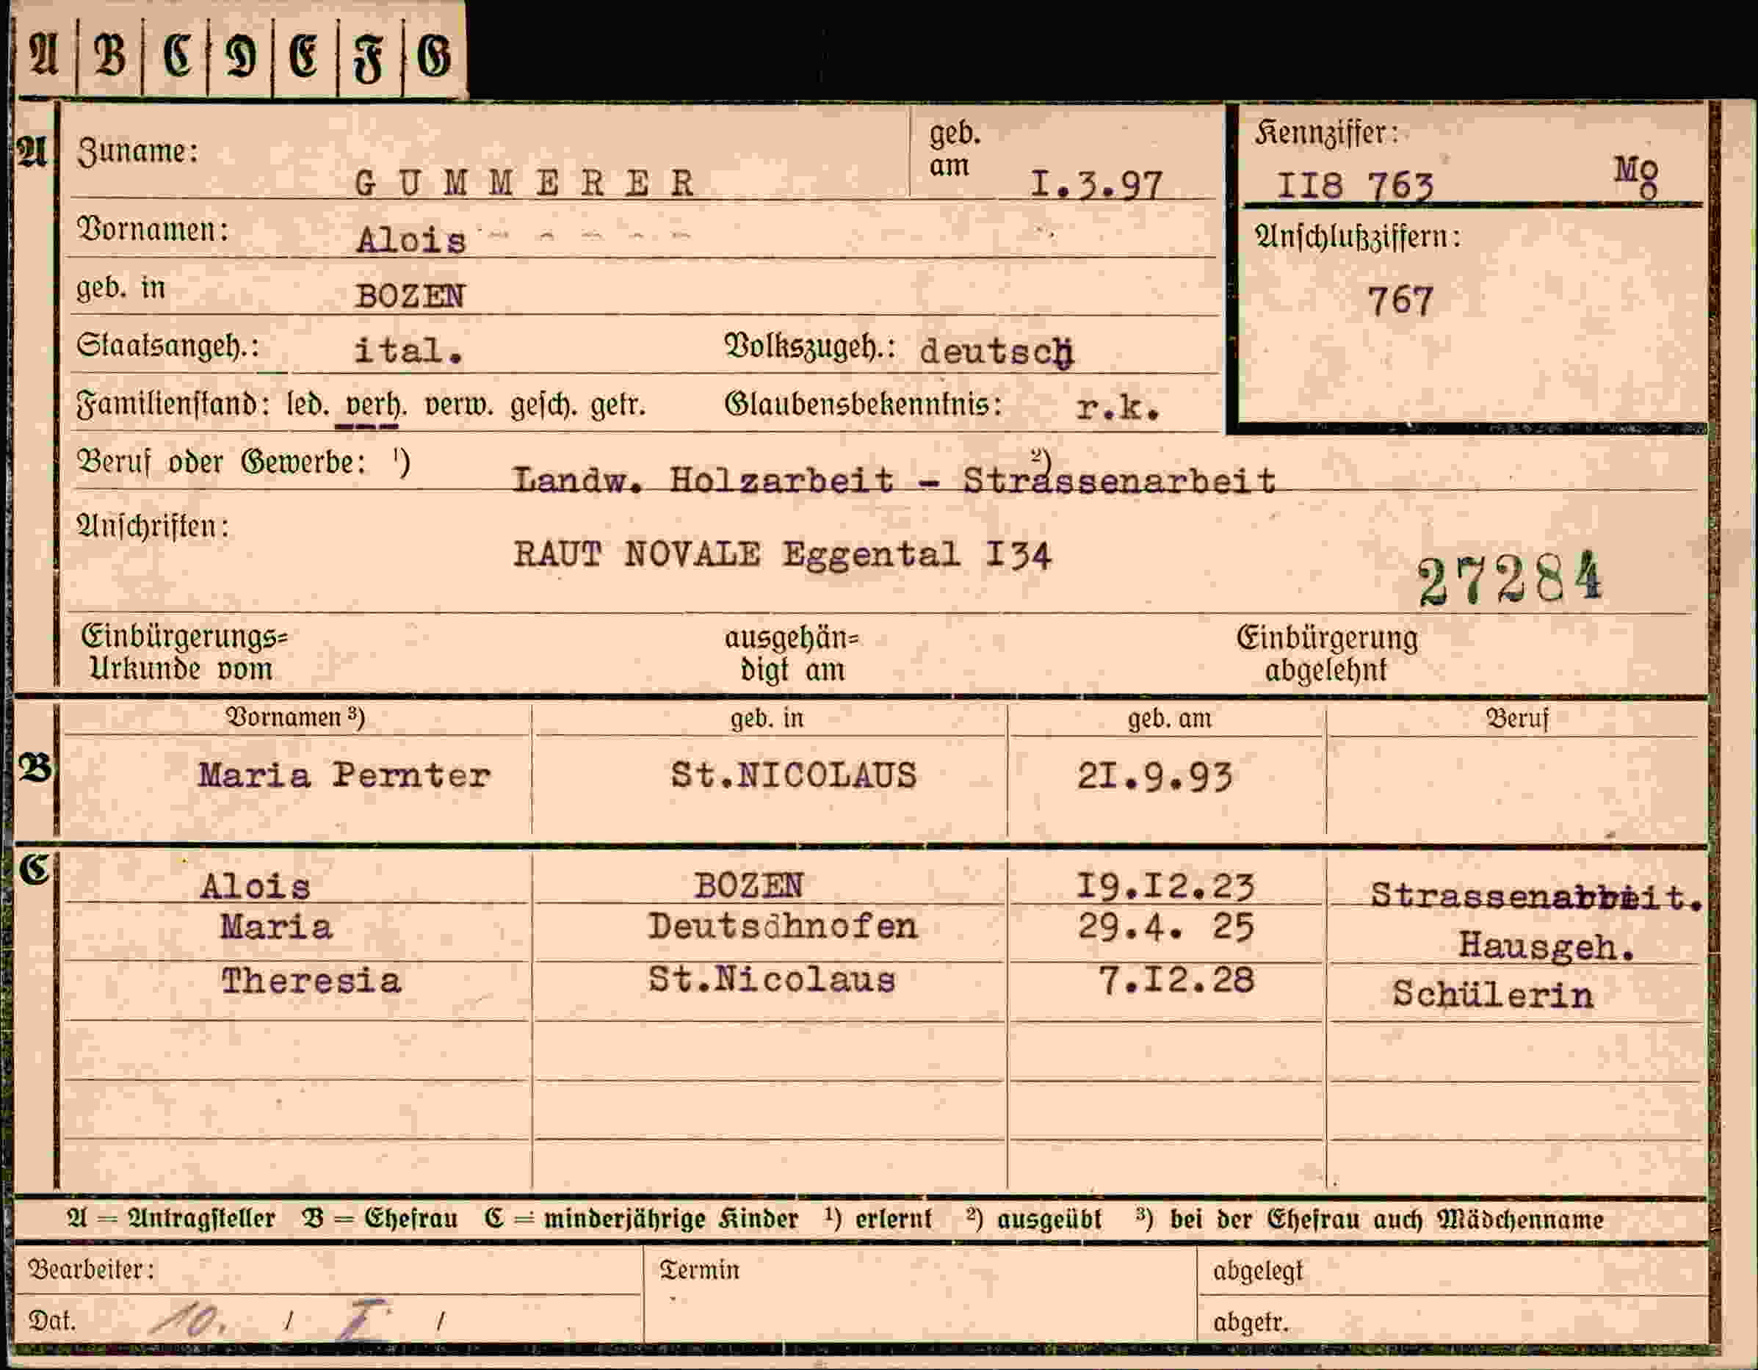The height and width of the screenshot is (1370, 1758).
Task: Select the wife's birth date '21.9.93'
Action: pos(1155,777)
